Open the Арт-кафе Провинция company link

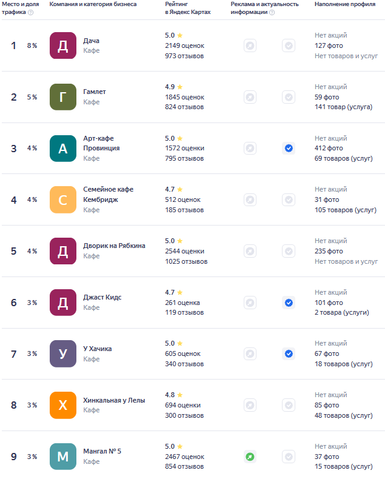tap(101, 143)
